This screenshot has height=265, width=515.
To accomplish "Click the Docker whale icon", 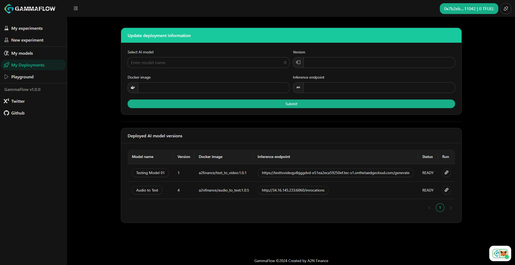I will click(133, 88).
